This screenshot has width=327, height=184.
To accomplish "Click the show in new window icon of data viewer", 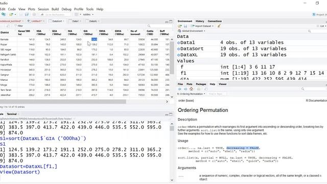I will click(x=8, y=26).
